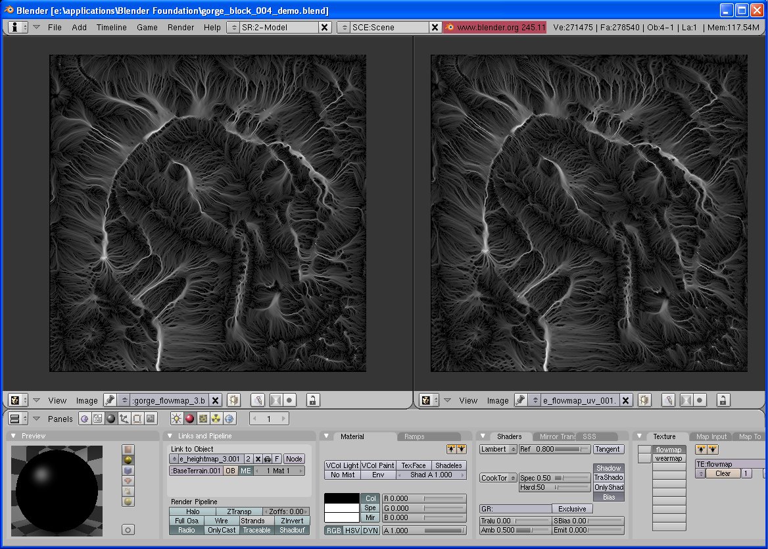This screenshot has height=549, width=768.
Task: Click the Node button in Links panel
Action: [x=294, y=459]
